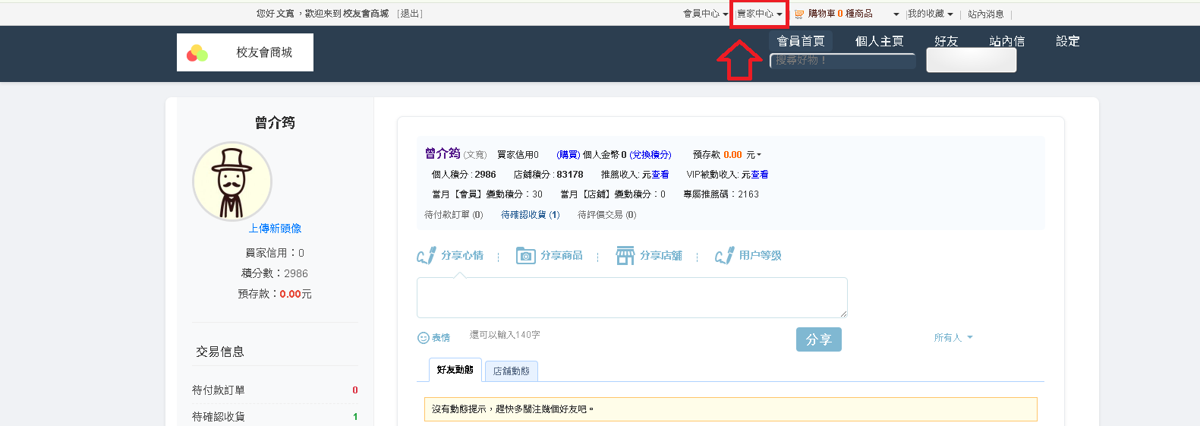The image size is (1200, 426).
Task: Click the 分享心情 pen icon
Action: (x=426, y=255)
